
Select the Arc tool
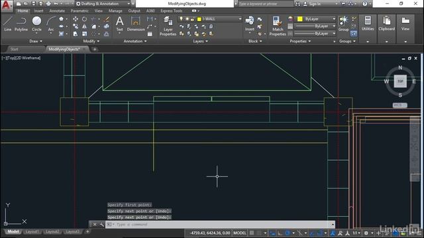pos(51,24)
